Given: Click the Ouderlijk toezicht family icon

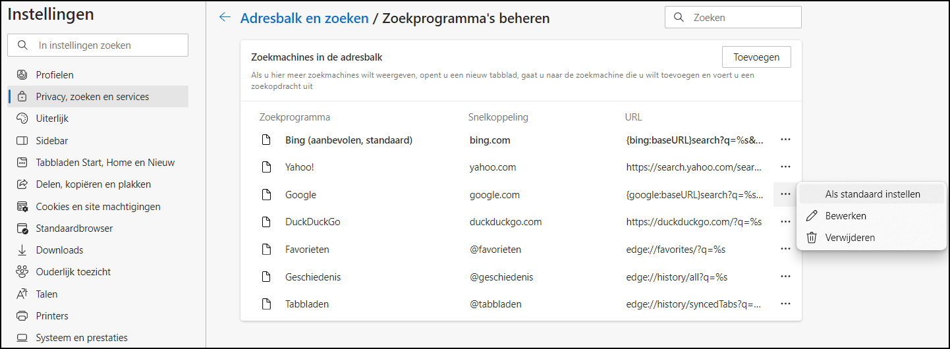Looking at the screenshot, I should 22,272.
